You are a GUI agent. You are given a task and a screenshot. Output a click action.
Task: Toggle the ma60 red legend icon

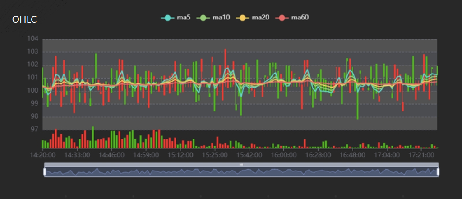coord(282,18)
